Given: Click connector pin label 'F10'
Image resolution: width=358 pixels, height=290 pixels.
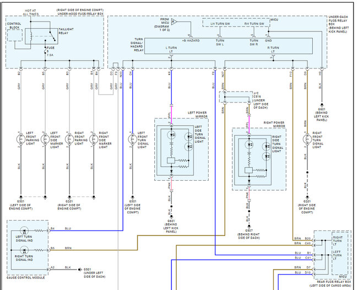Looking at the screenshot, I should tap(291, 73).
